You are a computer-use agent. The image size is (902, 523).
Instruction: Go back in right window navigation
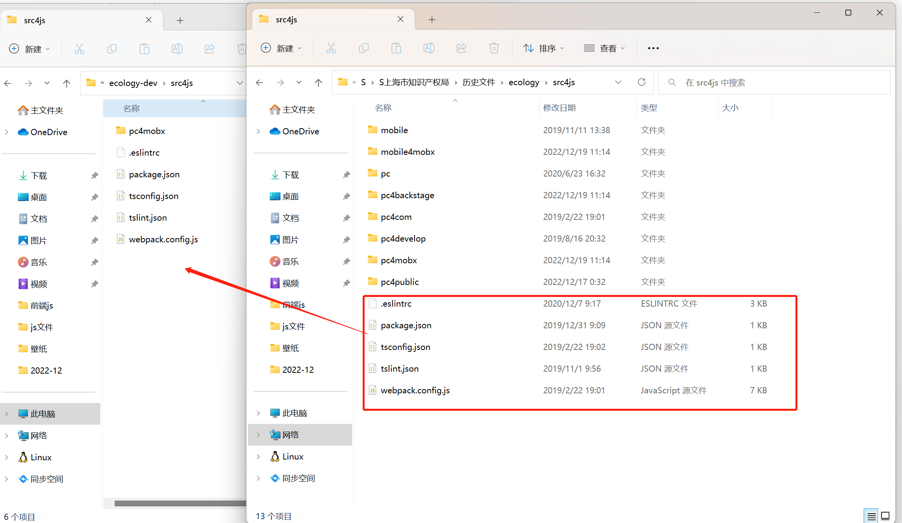[x=260, y=82]
